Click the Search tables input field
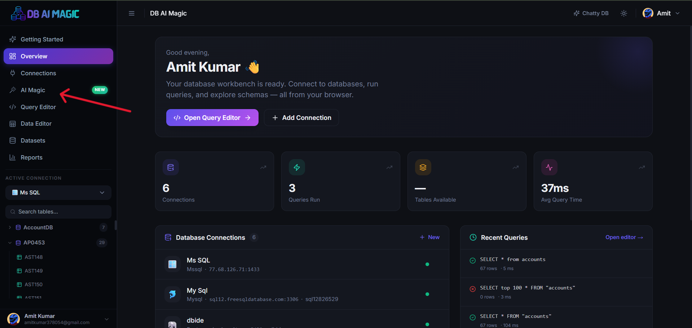This screenshot has width=692, height=328. [x=58, y=212]
